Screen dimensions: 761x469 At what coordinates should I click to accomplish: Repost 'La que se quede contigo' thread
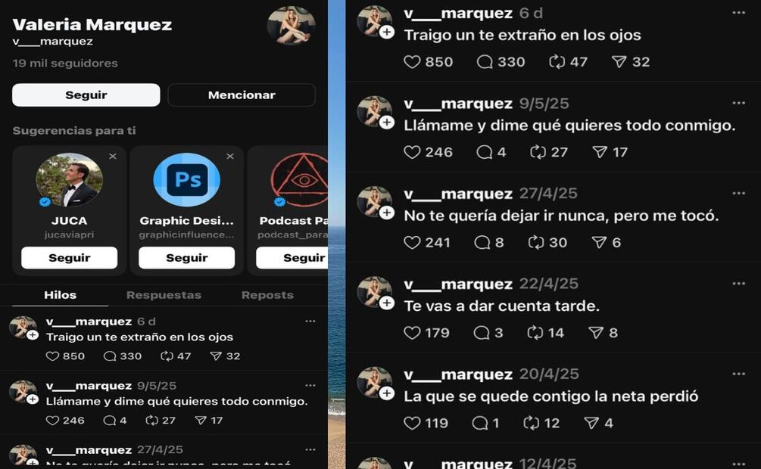click(531, 423)
